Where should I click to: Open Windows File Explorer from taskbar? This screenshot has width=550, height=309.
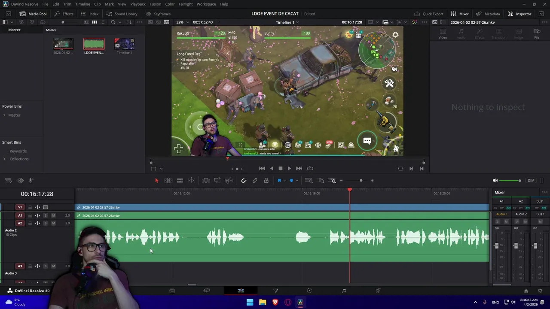pos(263,302)
